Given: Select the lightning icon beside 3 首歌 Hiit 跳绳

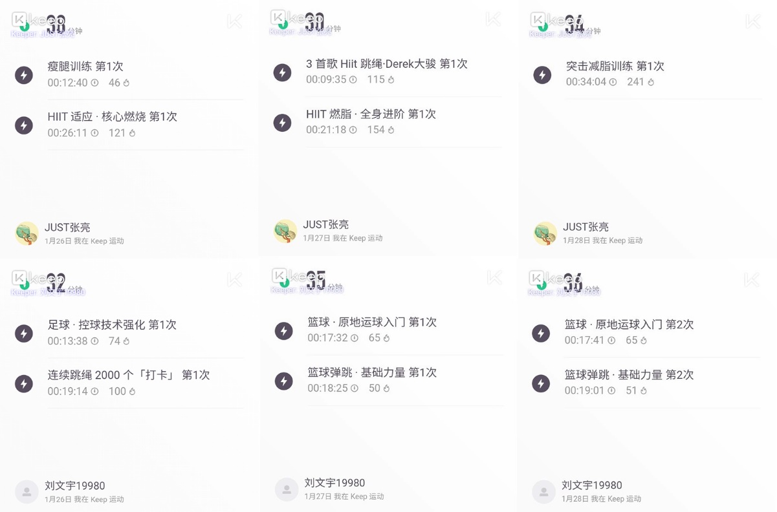Looking at the screenshot, I should (283, 72).
